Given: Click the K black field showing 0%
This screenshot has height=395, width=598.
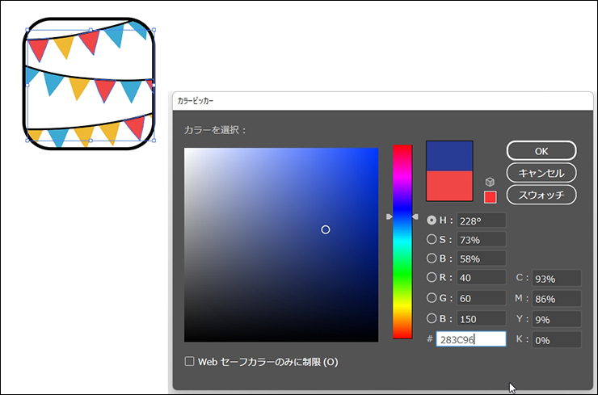Looking at the screenshot, I should coord(556,340).
